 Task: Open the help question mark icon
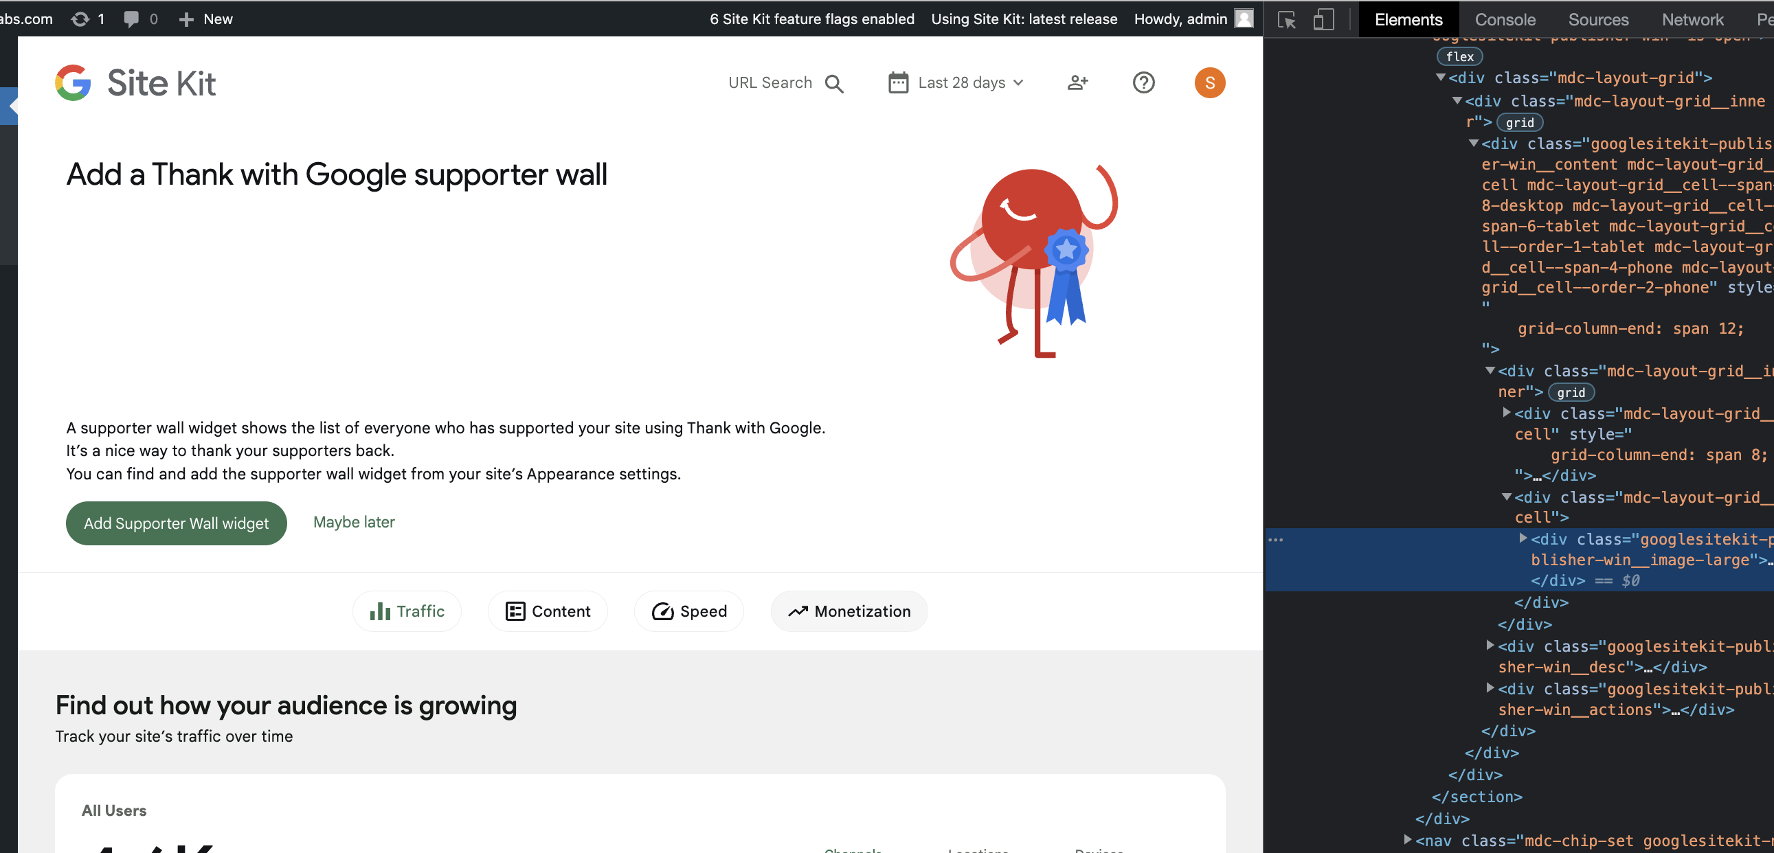click(1143, 83)
